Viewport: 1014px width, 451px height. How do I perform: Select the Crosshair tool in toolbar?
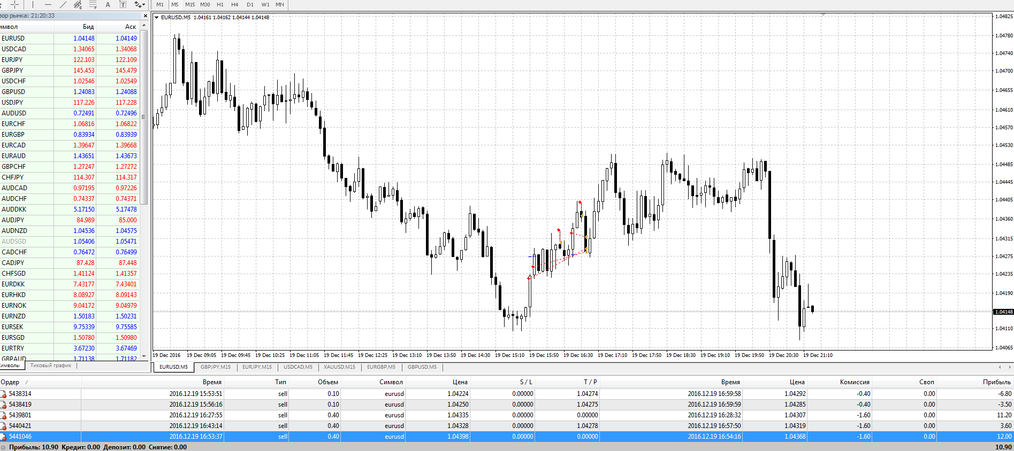click(x=15, y=4)
